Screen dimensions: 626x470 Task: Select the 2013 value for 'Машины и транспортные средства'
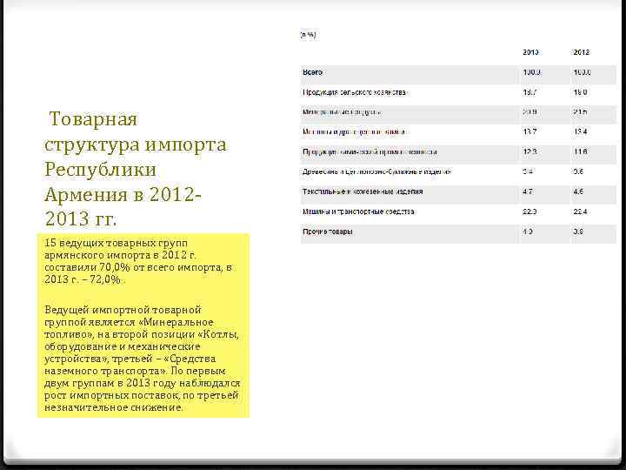point(529,211)
